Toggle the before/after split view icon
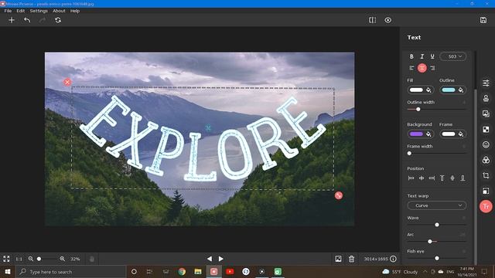The width and height of the screenshot is (495, 278). click(373, 20)
